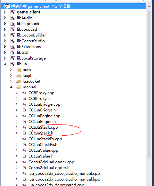
Task: Click the auto filter folder icon
Action: (19, 70)
